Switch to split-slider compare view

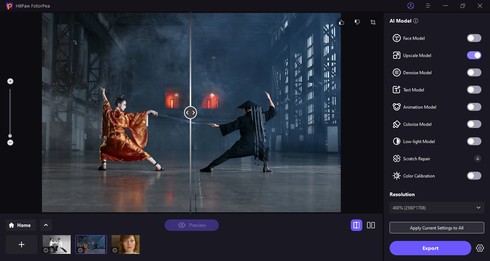pos(357,225)
